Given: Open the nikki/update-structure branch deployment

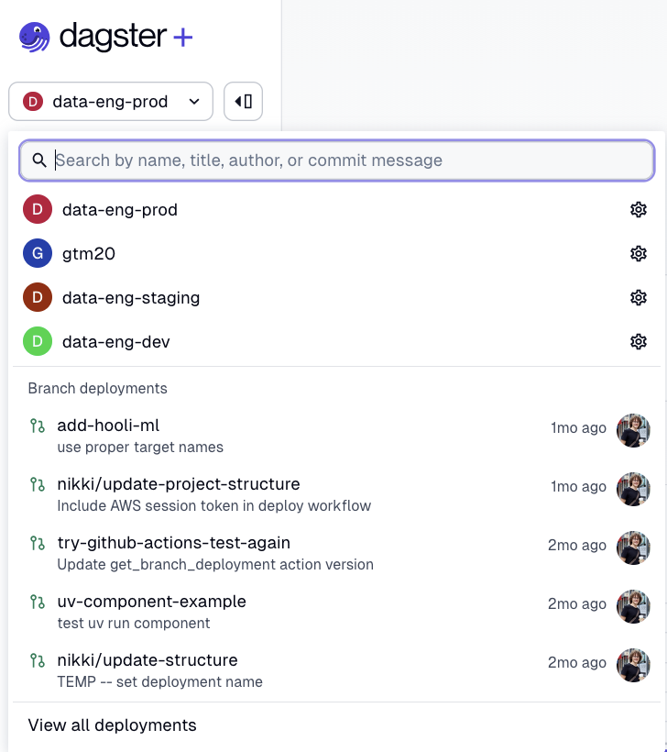Looking at the screenshot, I should coord(147,660).
